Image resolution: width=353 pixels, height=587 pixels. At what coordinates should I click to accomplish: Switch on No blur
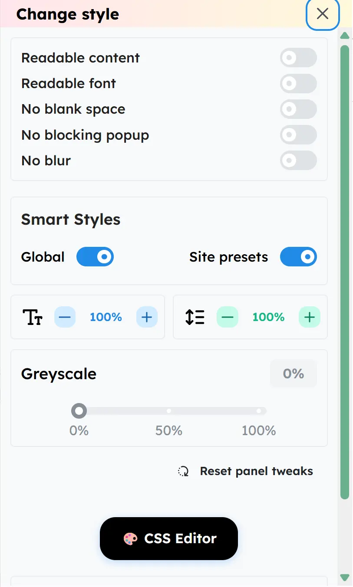click(x=298, y=161)
